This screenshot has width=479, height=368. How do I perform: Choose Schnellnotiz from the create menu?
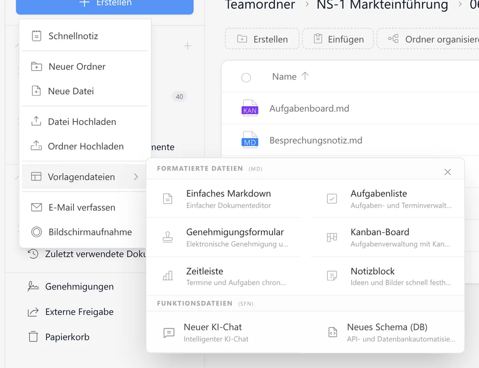coord(85,36)
